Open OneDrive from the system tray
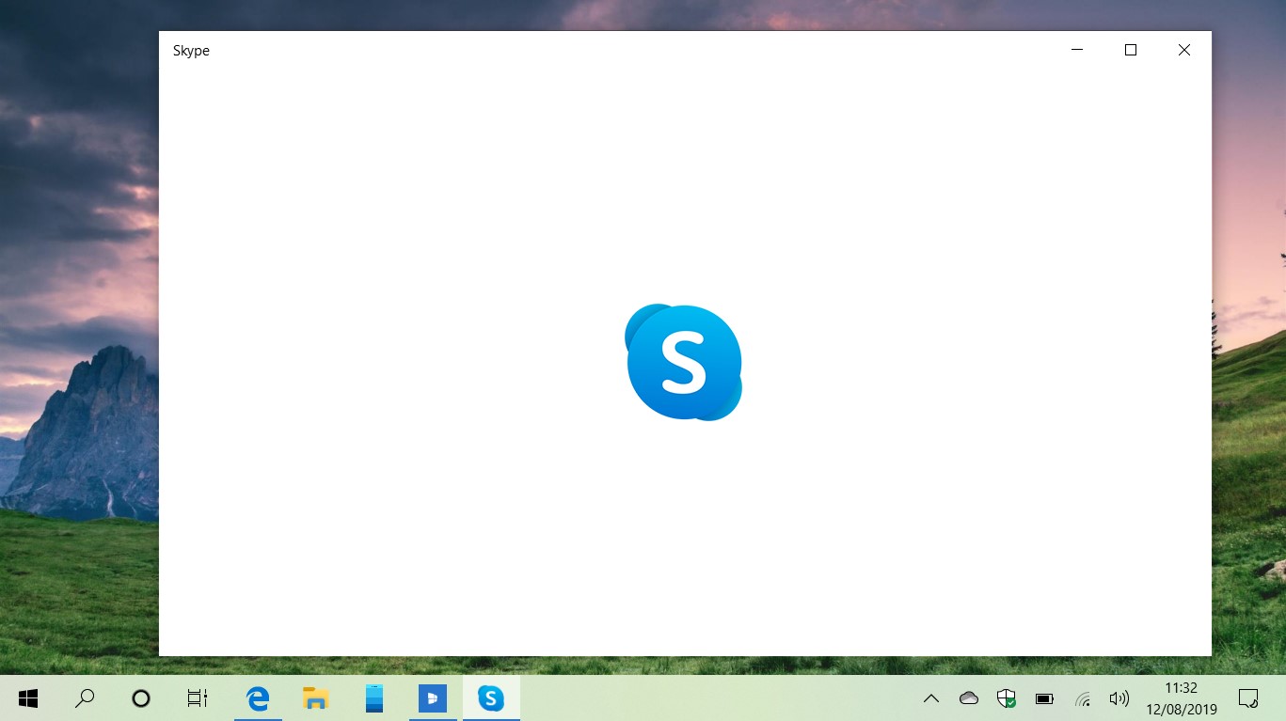This screenshot has height=721, width=1286. point(968,698)
